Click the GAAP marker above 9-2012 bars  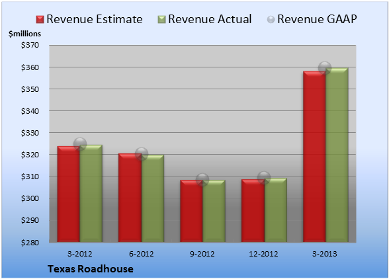202,179
